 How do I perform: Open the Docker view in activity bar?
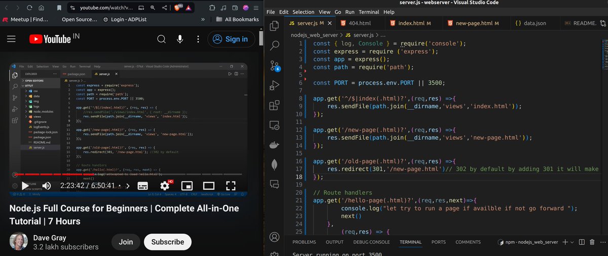pos(275,144)
